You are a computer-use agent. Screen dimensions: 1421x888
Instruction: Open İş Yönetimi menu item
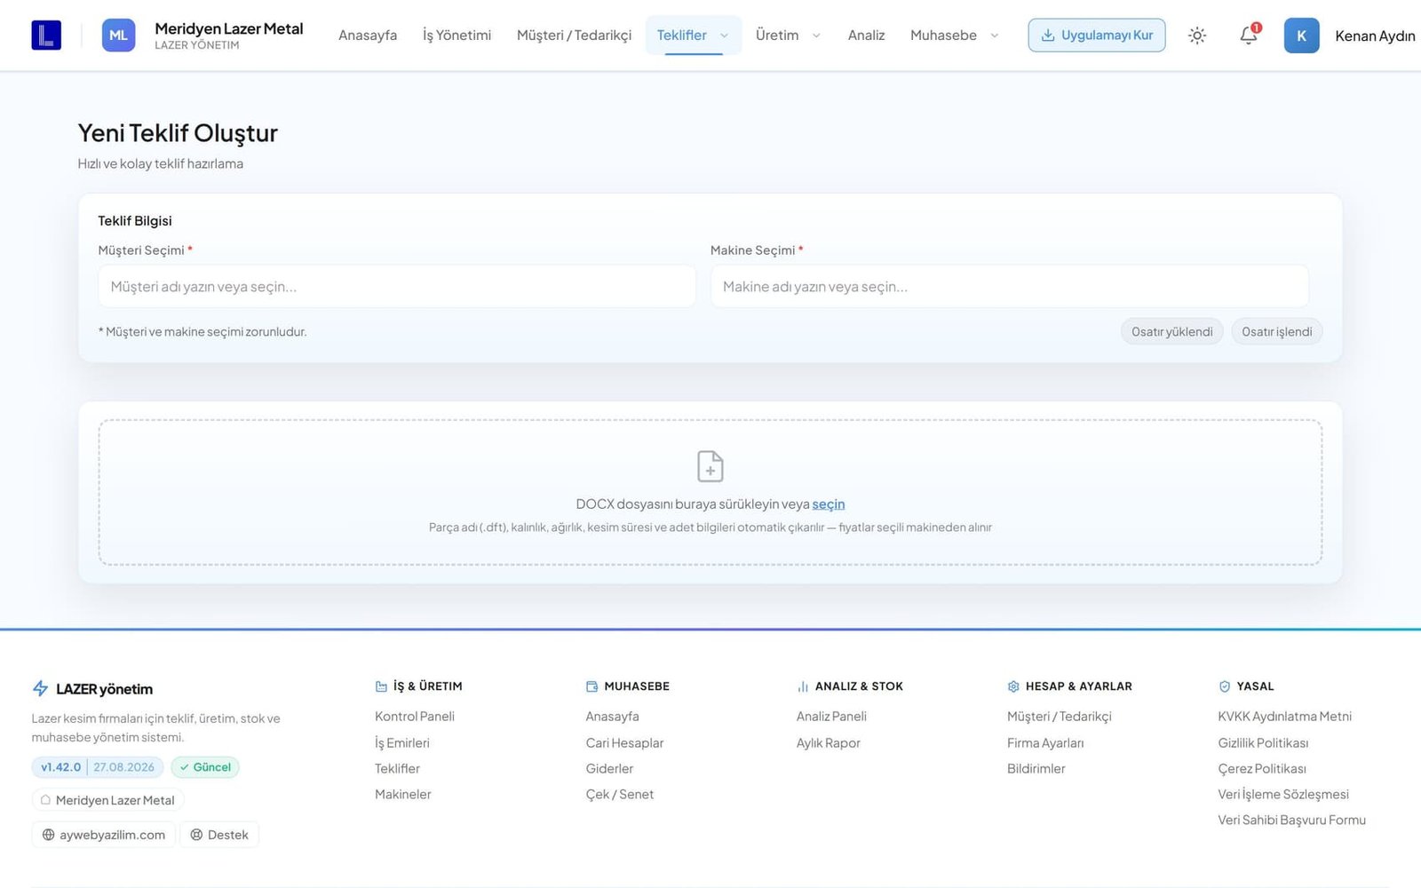(x=456, y=36)
